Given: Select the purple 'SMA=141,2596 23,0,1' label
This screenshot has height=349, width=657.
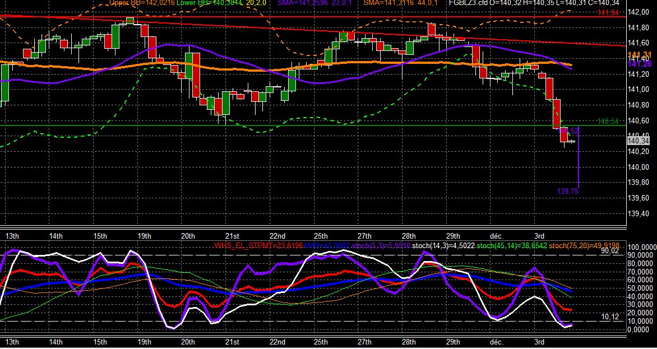Looking at the screenshot, I should pos(314,3).
